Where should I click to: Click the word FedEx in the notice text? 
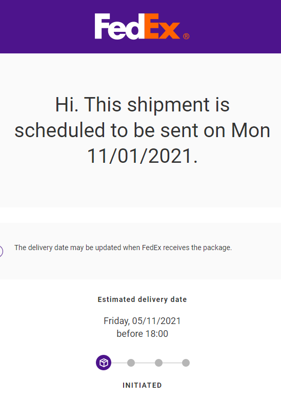151,248
